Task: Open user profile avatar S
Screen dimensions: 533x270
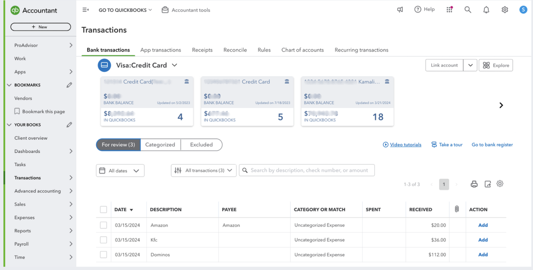Action: pos(523,10)
